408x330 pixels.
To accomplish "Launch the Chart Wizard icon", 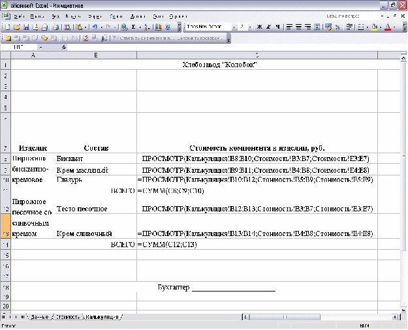I will point(159,27).
